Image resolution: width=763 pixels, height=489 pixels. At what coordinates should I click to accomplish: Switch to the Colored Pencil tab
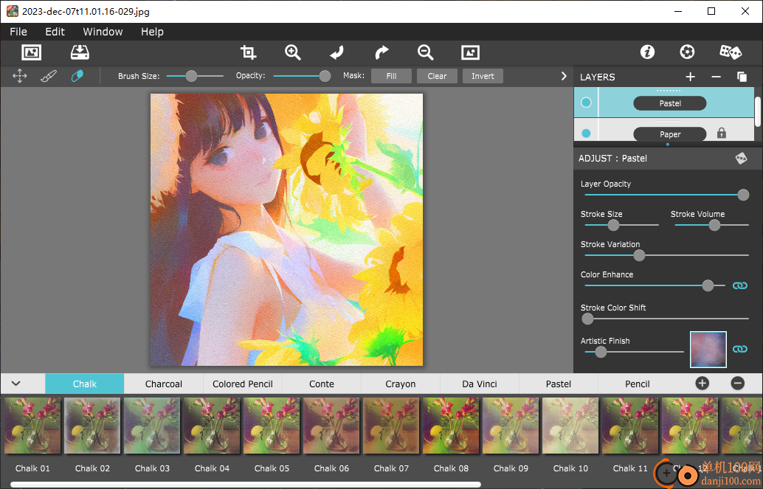coord(242,384)
